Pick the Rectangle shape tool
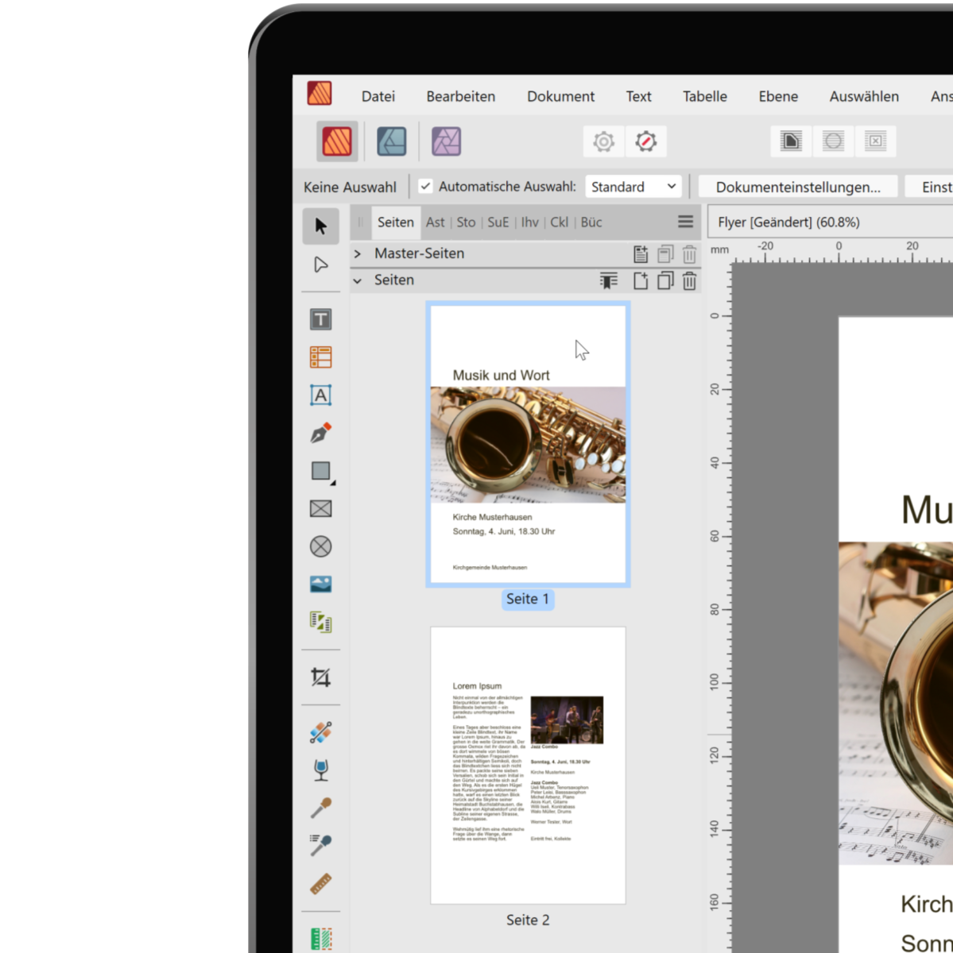The image size is (953, 953). click(x=320, y=471)
